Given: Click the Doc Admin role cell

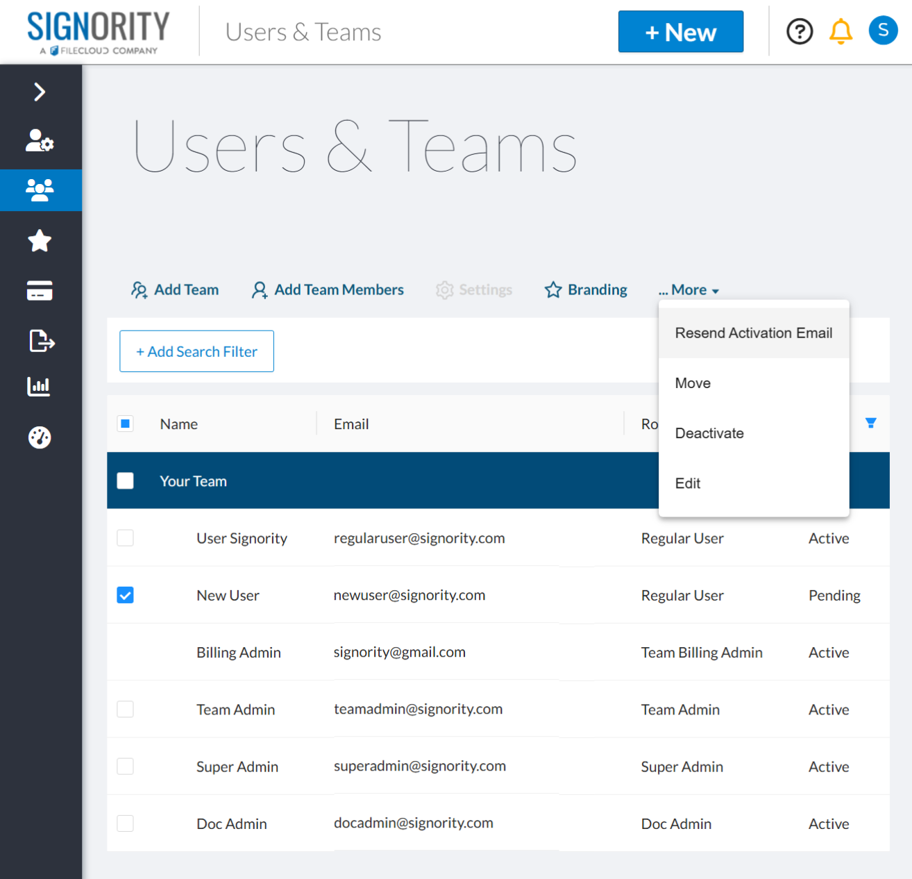Looking at the screenshot, I should coord(676,824).
